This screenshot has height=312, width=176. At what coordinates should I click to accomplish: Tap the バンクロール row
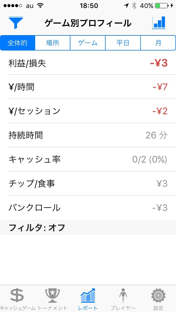point(88,208)
